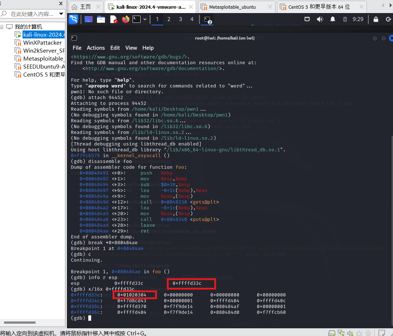393x336 pixels.
Task: Click VMware status bar network adapter icon
Action: pyautogui.click(x=341, y=333)
